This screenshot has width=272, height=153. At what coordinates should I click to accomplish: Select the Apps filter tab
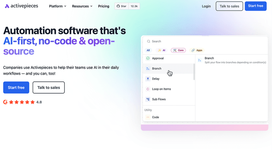pos(197,50)
